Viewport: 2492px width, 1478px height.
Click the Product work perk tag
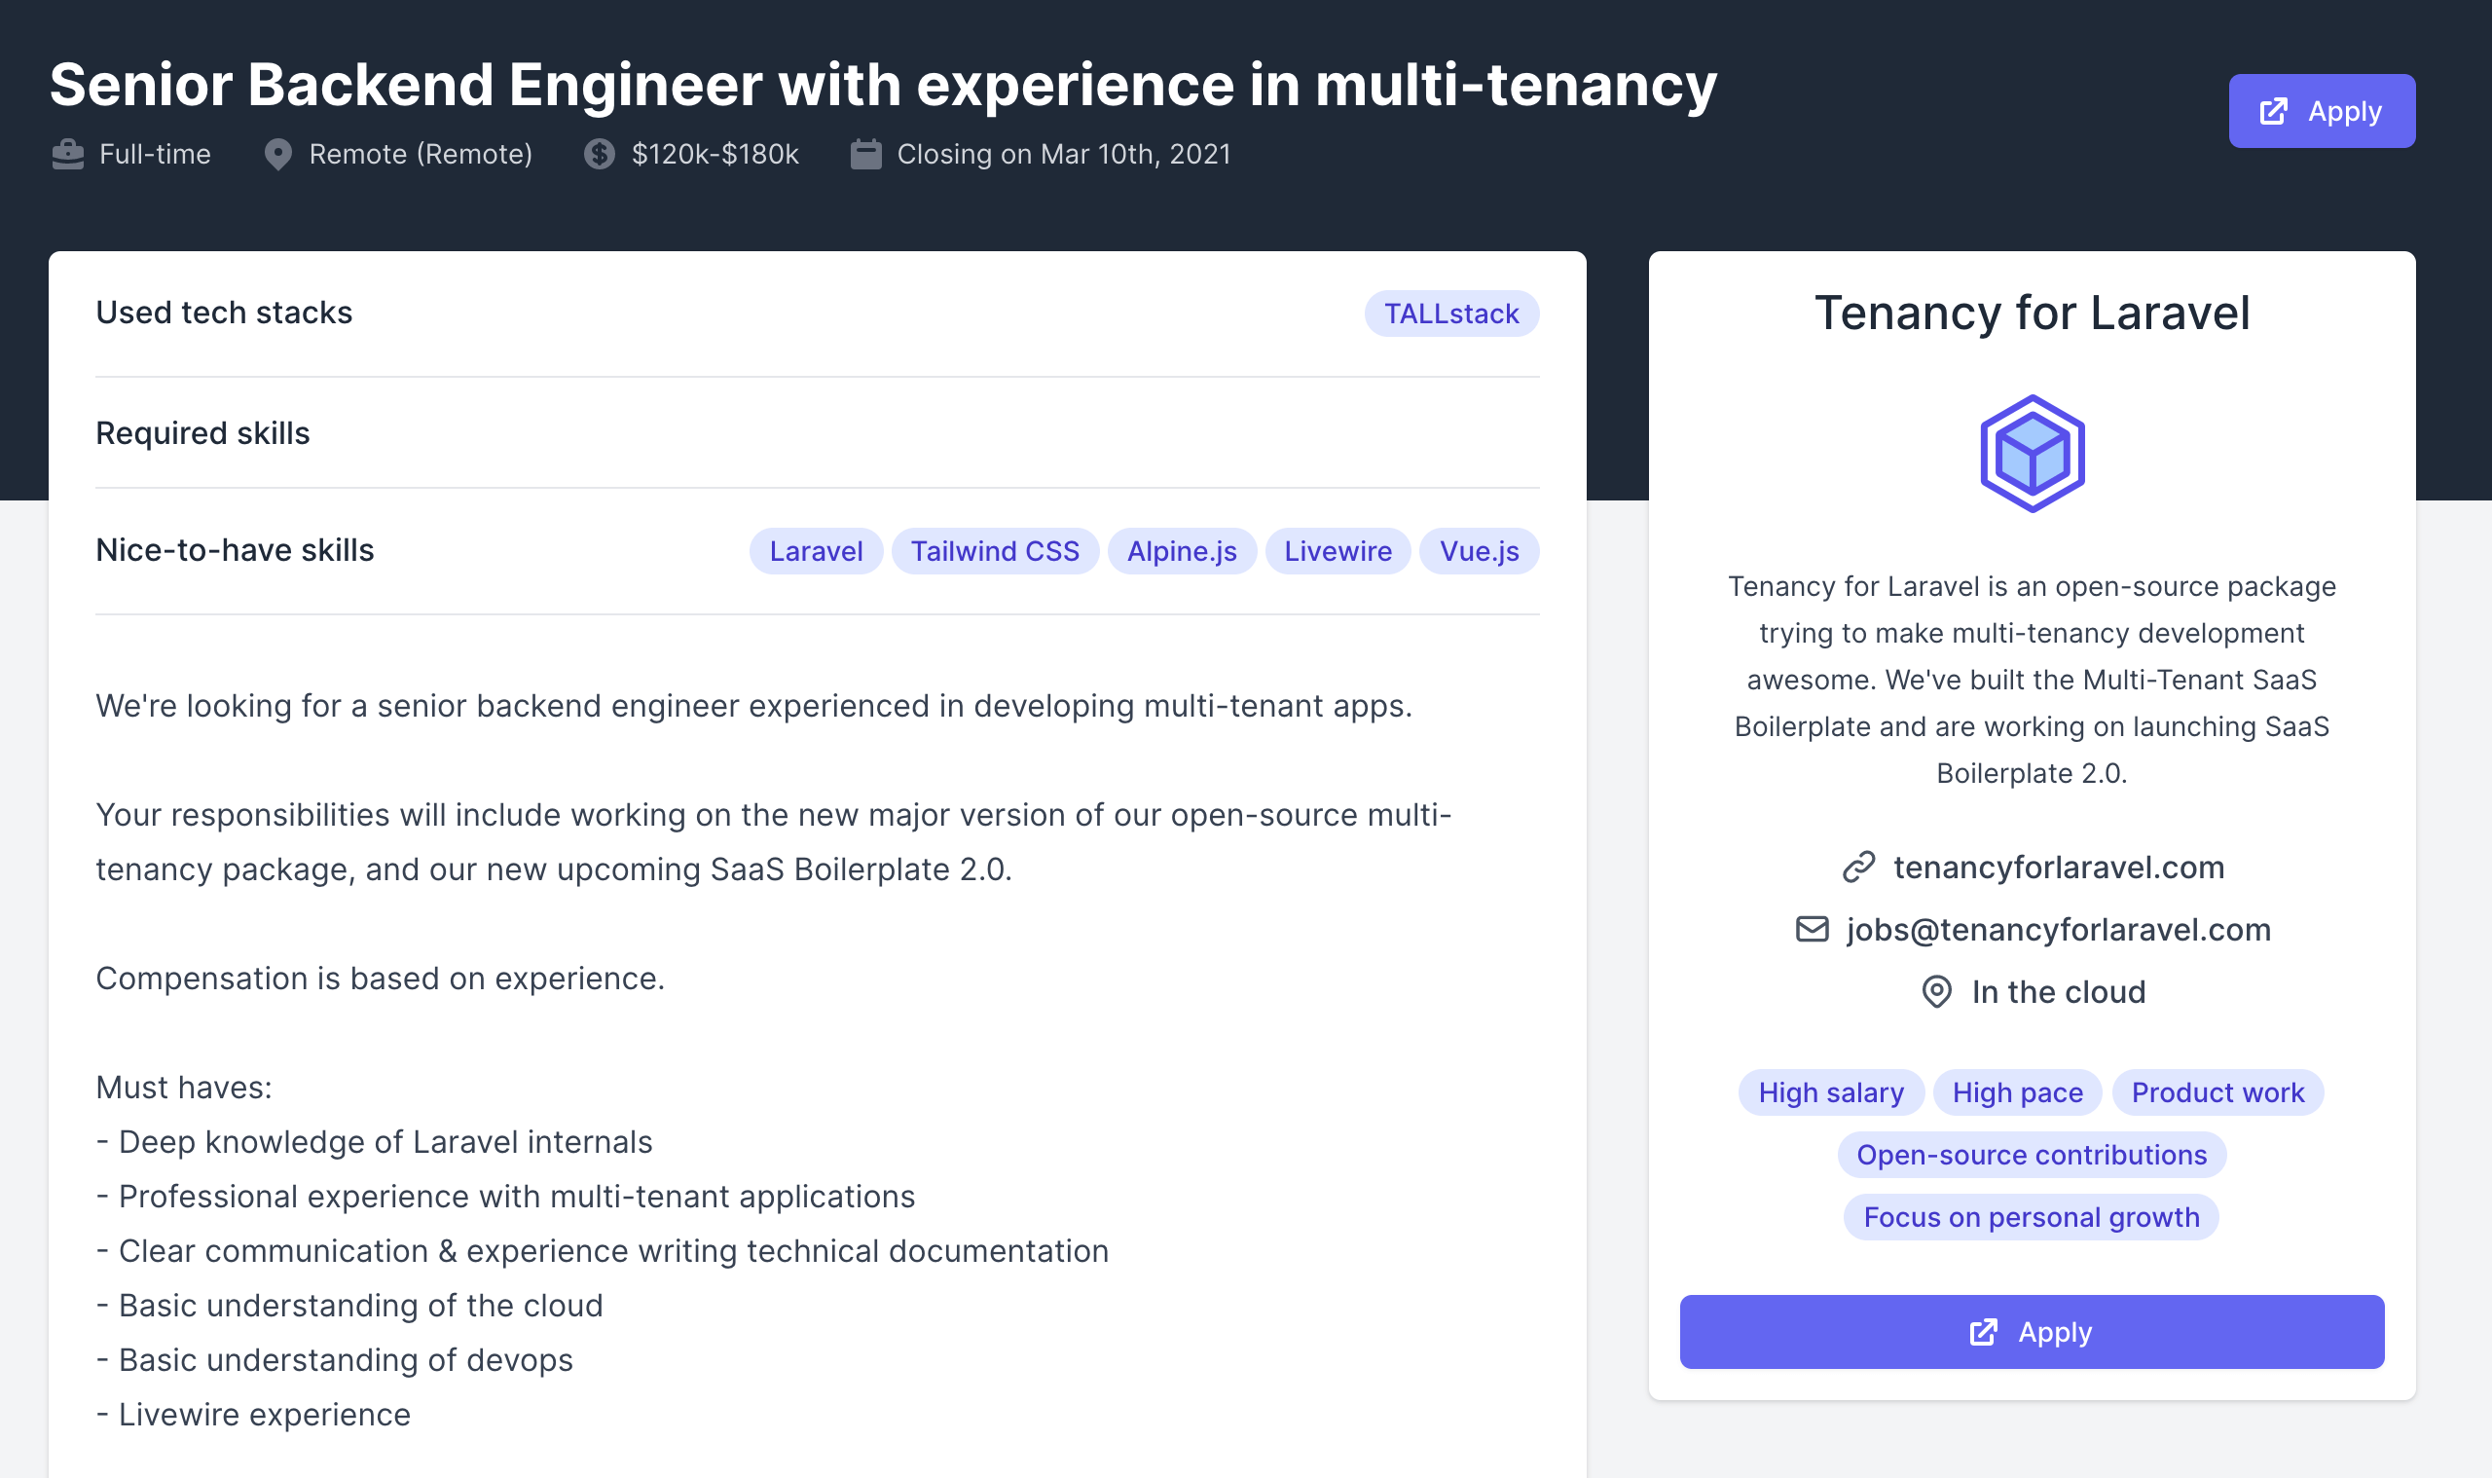(x=2217, y=1092)
